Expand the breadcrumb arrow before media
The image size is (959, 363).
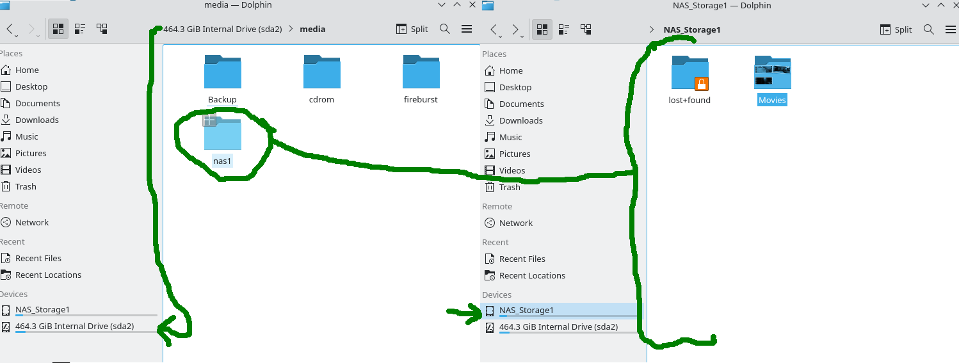[291, 29]
